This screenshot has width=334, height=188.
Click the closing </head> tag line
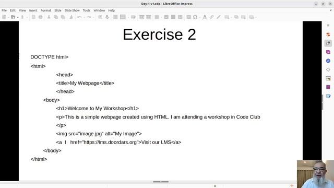coord(65,92)
